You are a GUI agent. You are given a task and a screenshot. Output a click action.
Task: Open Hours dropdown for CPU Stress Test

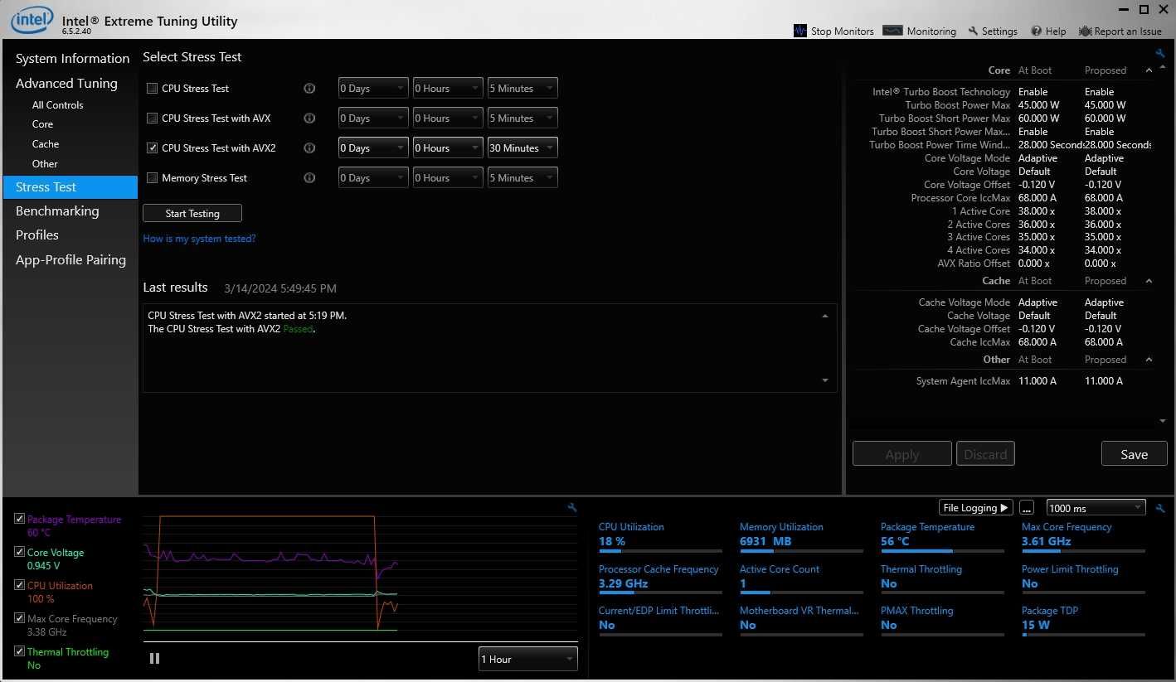point(448,88)
